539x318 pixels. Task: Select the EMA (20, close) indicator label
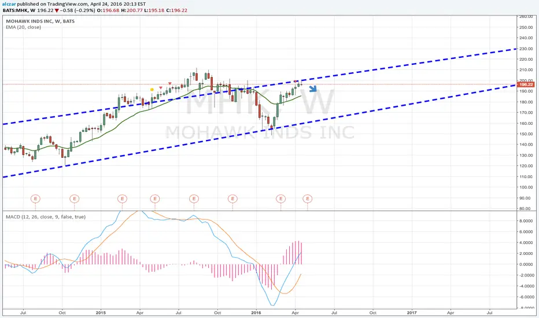point(23,27)
